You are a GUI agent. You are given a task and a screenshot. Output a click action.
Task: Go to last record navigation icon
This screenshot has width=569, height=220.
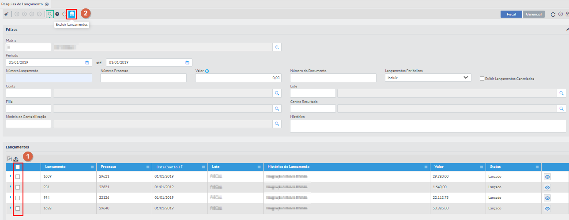tap(39, 14)
